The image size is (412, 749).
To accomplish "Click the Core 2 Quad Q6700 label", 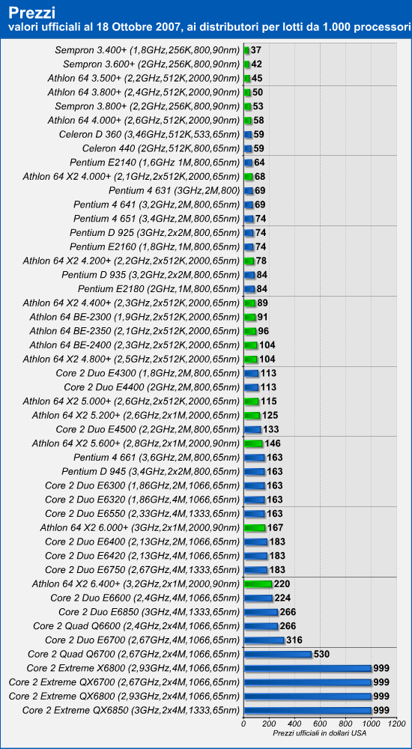I will pos(134,655).
